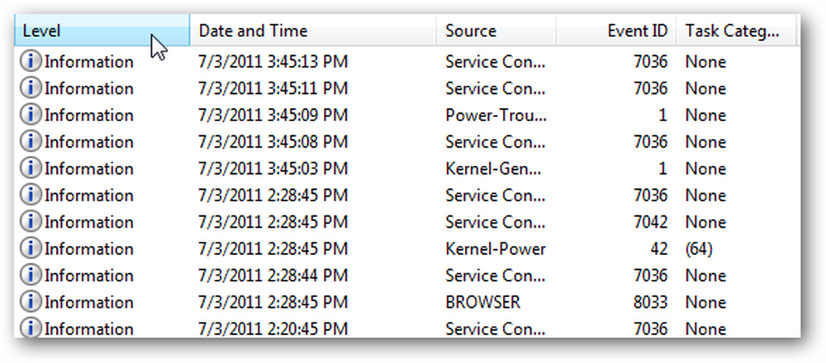826x363 pixels.
Task: Click the info icon of the 3:45:11 PM event
Action: tap(31, 88)
